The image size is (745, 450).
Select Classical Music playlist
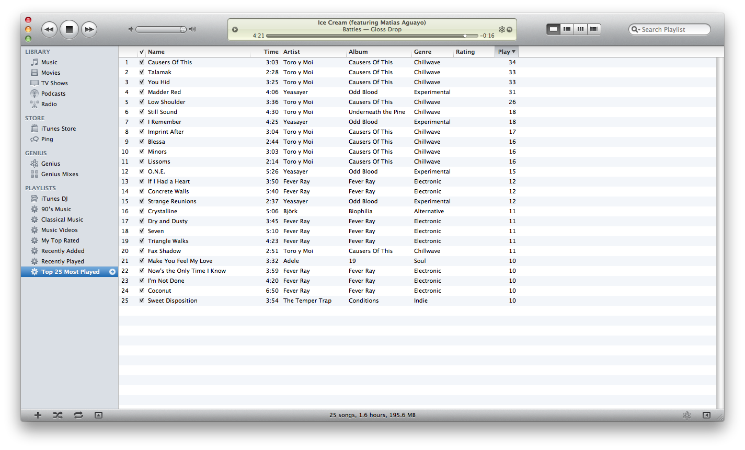(x=62, y=220)
